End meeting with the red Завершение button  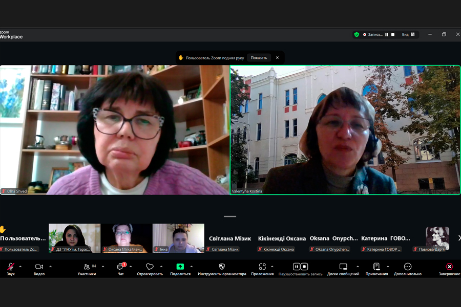coord(449,269)
